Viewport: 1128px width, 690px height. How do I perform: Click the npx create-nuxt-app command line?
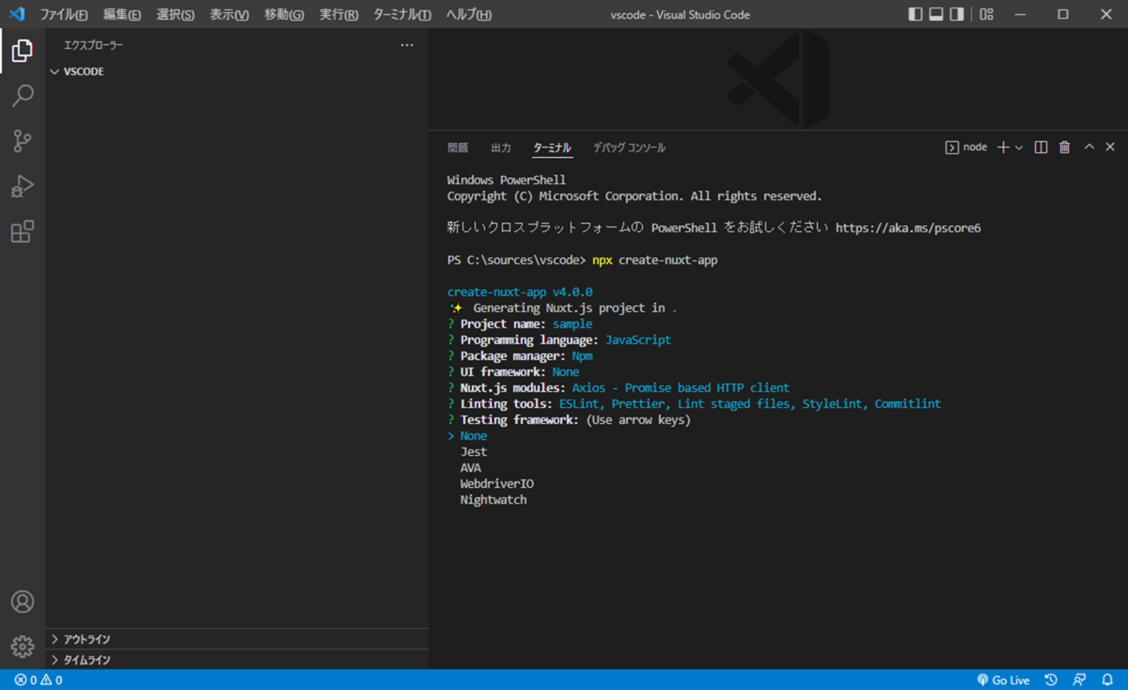(x=655, y=260)
